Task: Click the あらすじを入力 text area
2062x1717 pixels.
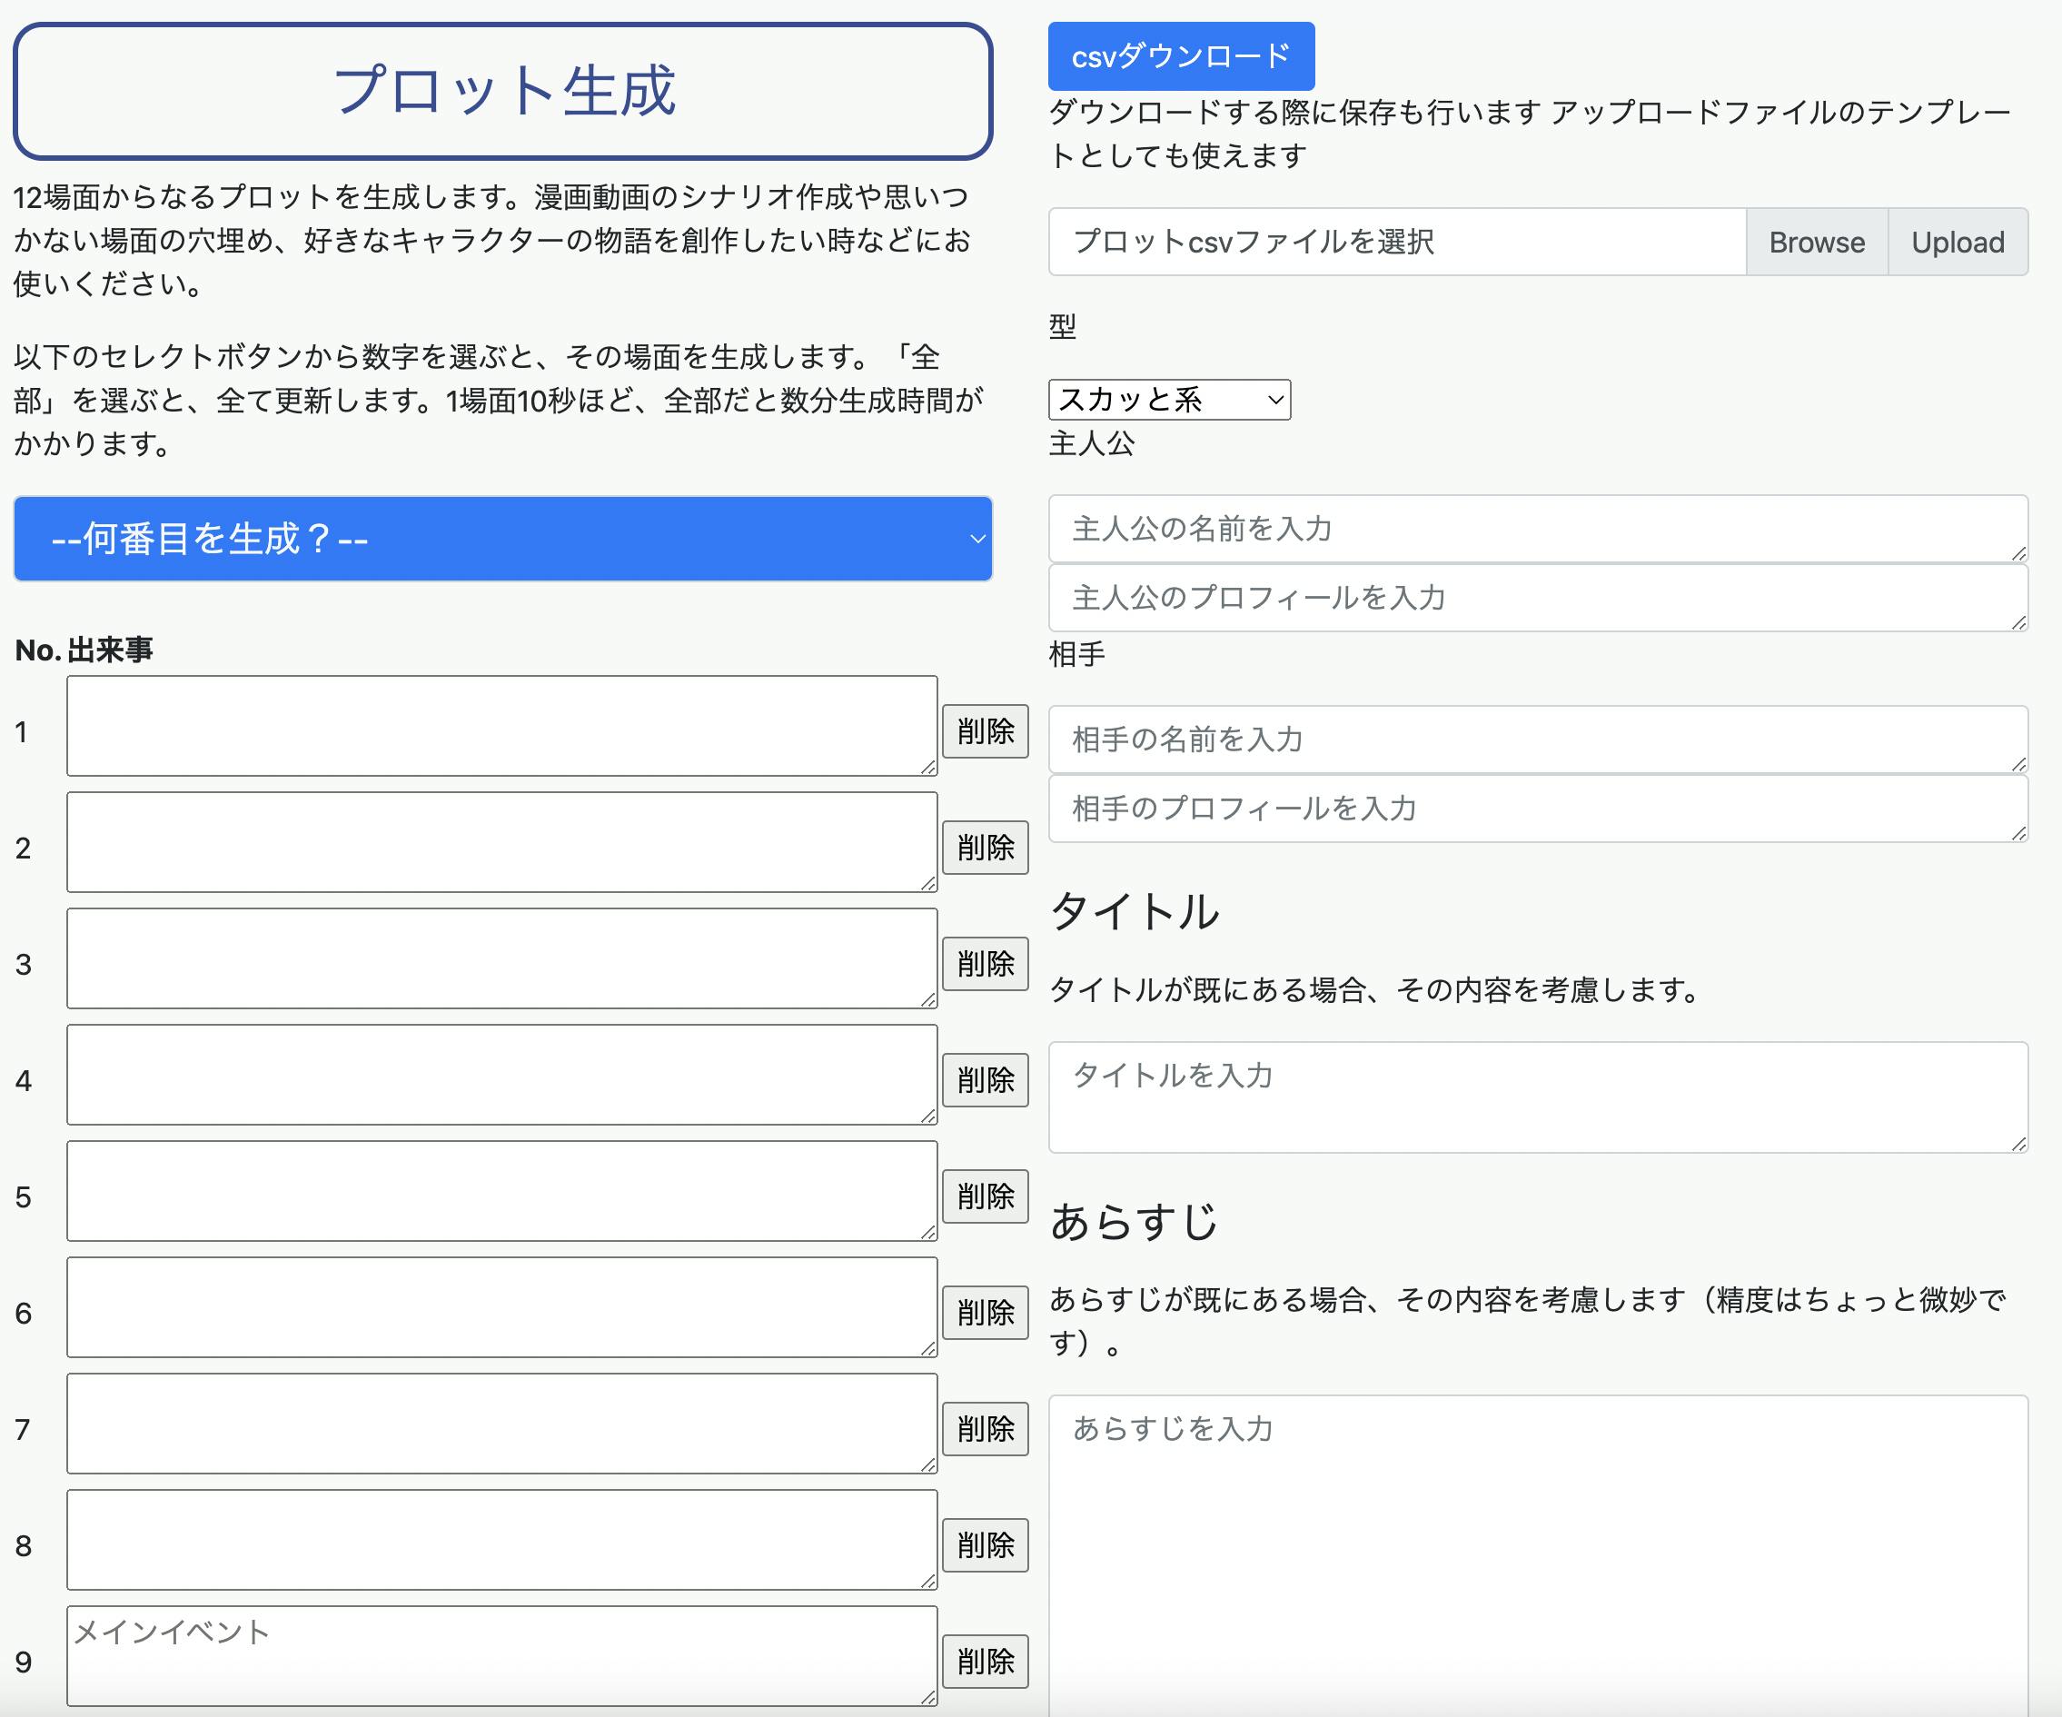Action: pos(1537,1552)
